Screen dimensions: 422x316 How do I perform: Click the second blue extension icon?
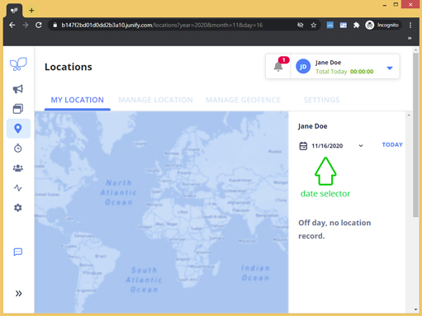coord(343,25)
